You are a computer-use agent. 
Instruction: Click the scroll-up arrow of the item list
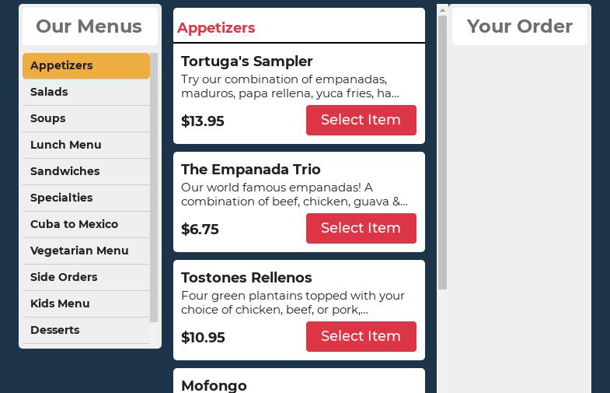click(442, 10)
